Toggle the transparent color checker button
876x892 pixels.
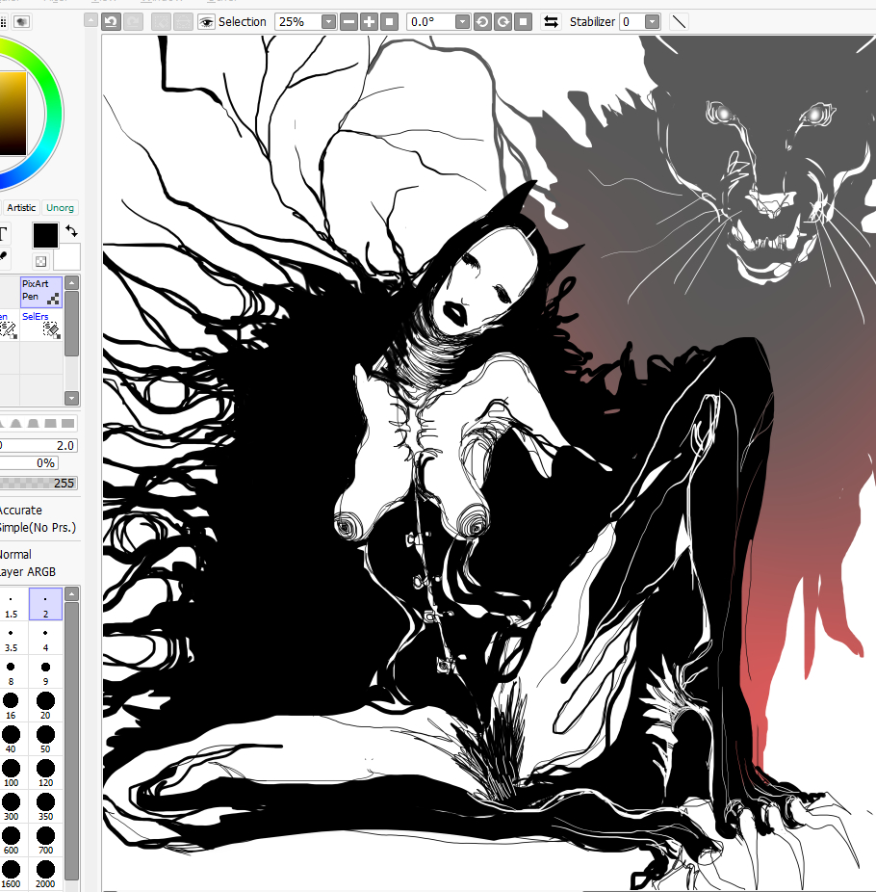[x=40, y=260]
